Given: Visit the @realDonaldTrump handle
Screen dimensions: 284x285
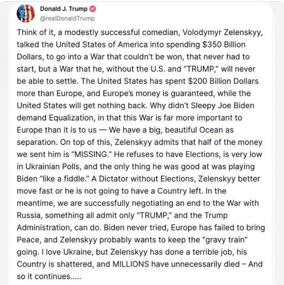Looking at the screenshot, I should [67, 19].
